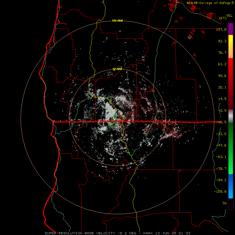Click the -94.2 velocity scale value
This screenshot has height=235, width=235.
pos(221,180)
